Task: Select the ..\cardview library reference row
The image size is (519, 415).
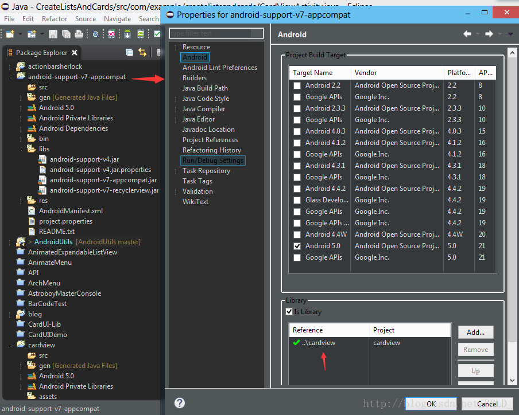Action: pyautogui.click(x=369, y=343)
